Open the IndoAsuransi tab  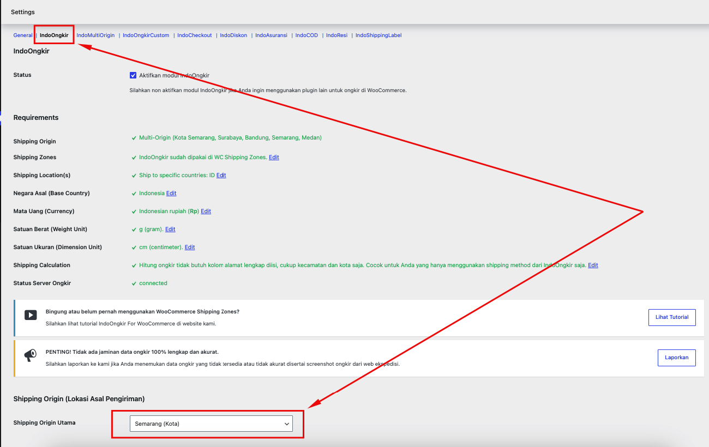click(x=271, y=35)
